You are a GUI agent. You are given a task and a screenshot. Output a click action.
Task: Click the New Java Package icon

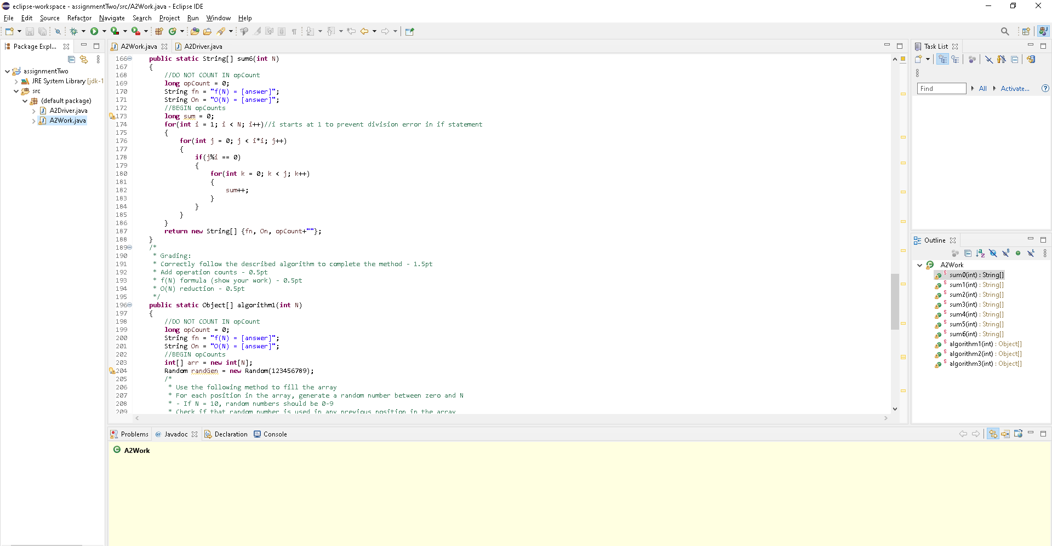[159, 31]
